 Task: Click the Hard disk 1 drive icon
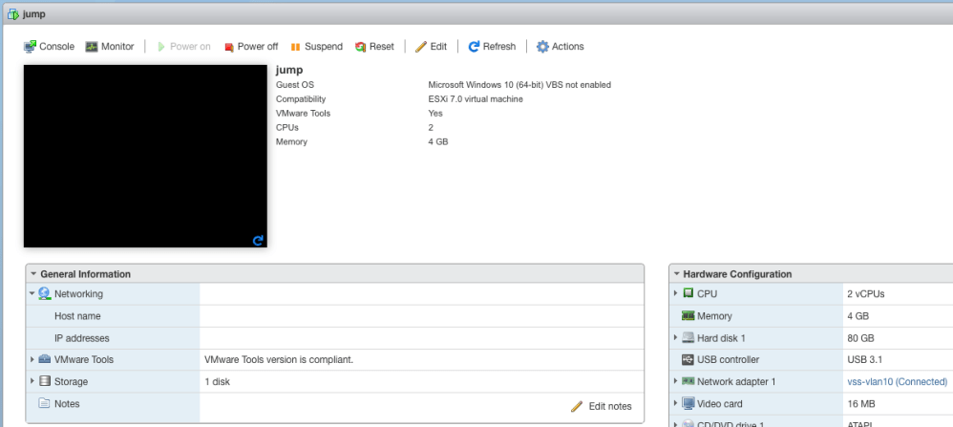pos(688,337)
